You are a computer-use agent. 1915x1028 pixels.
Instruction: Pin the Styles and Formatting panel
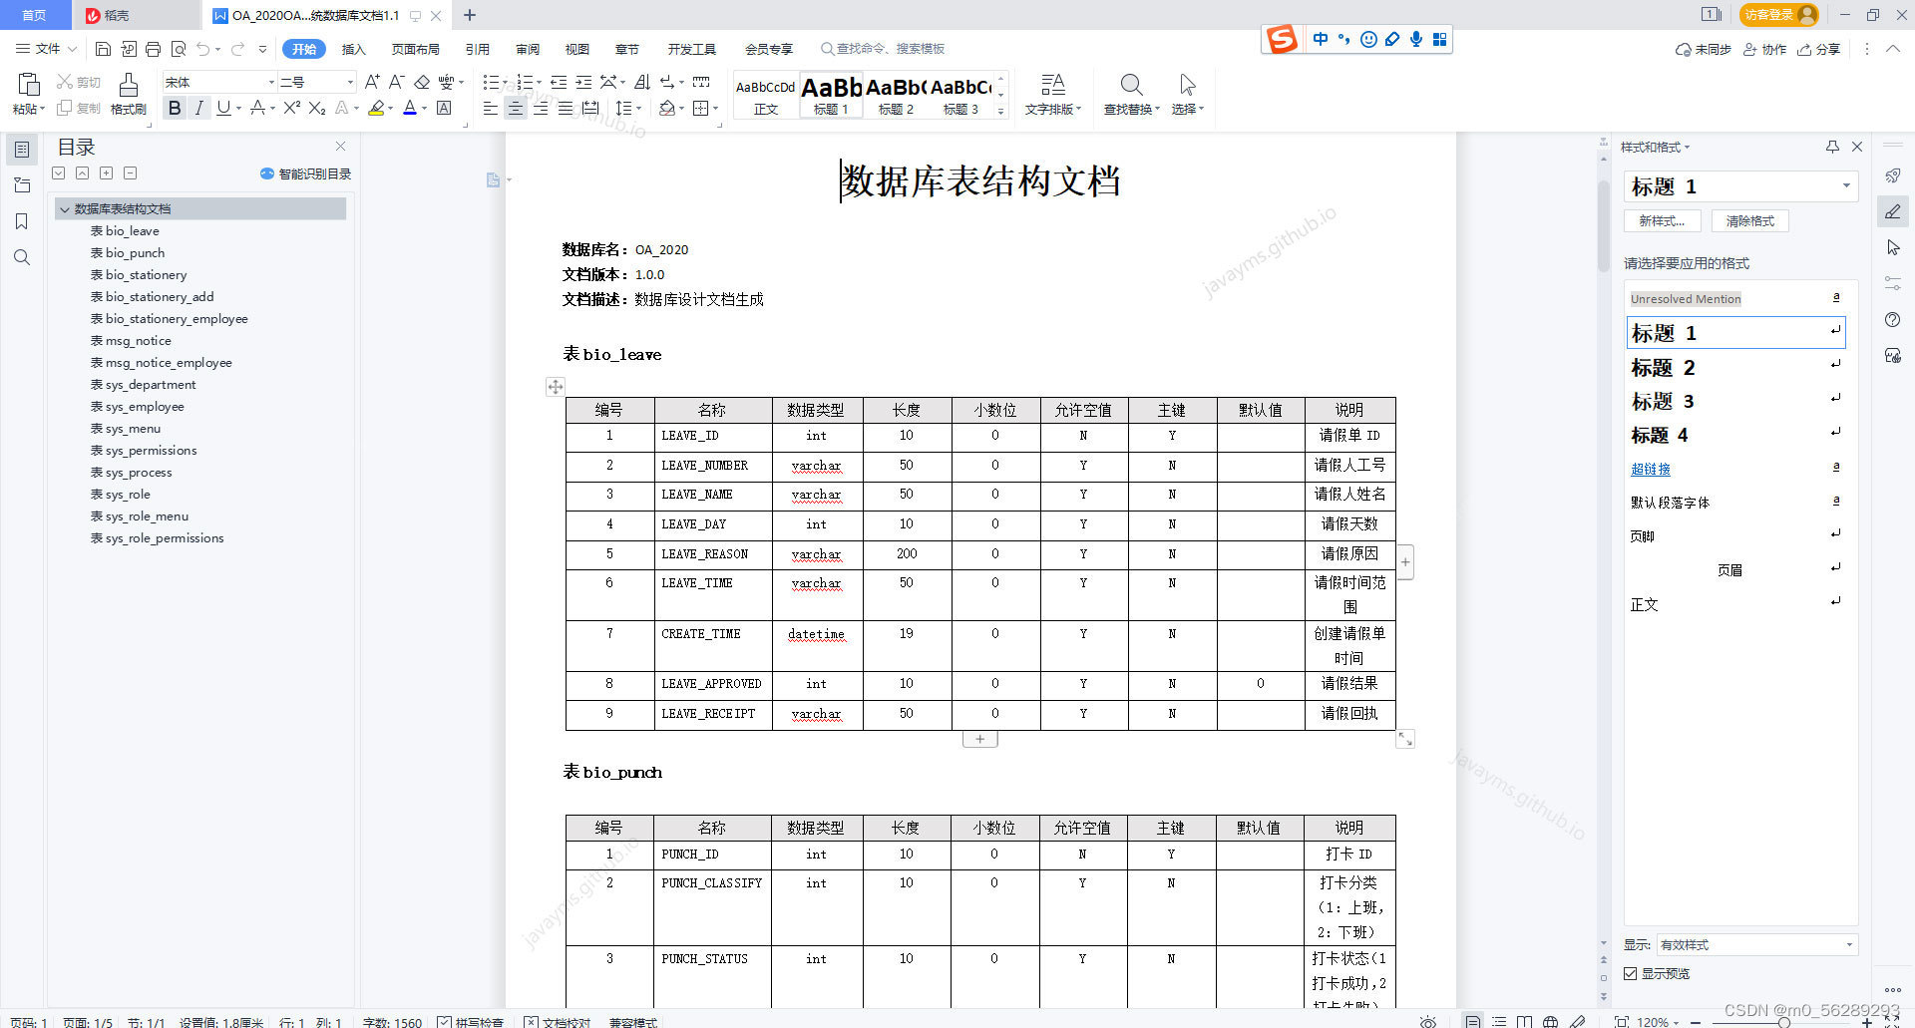coord(1832,147)
